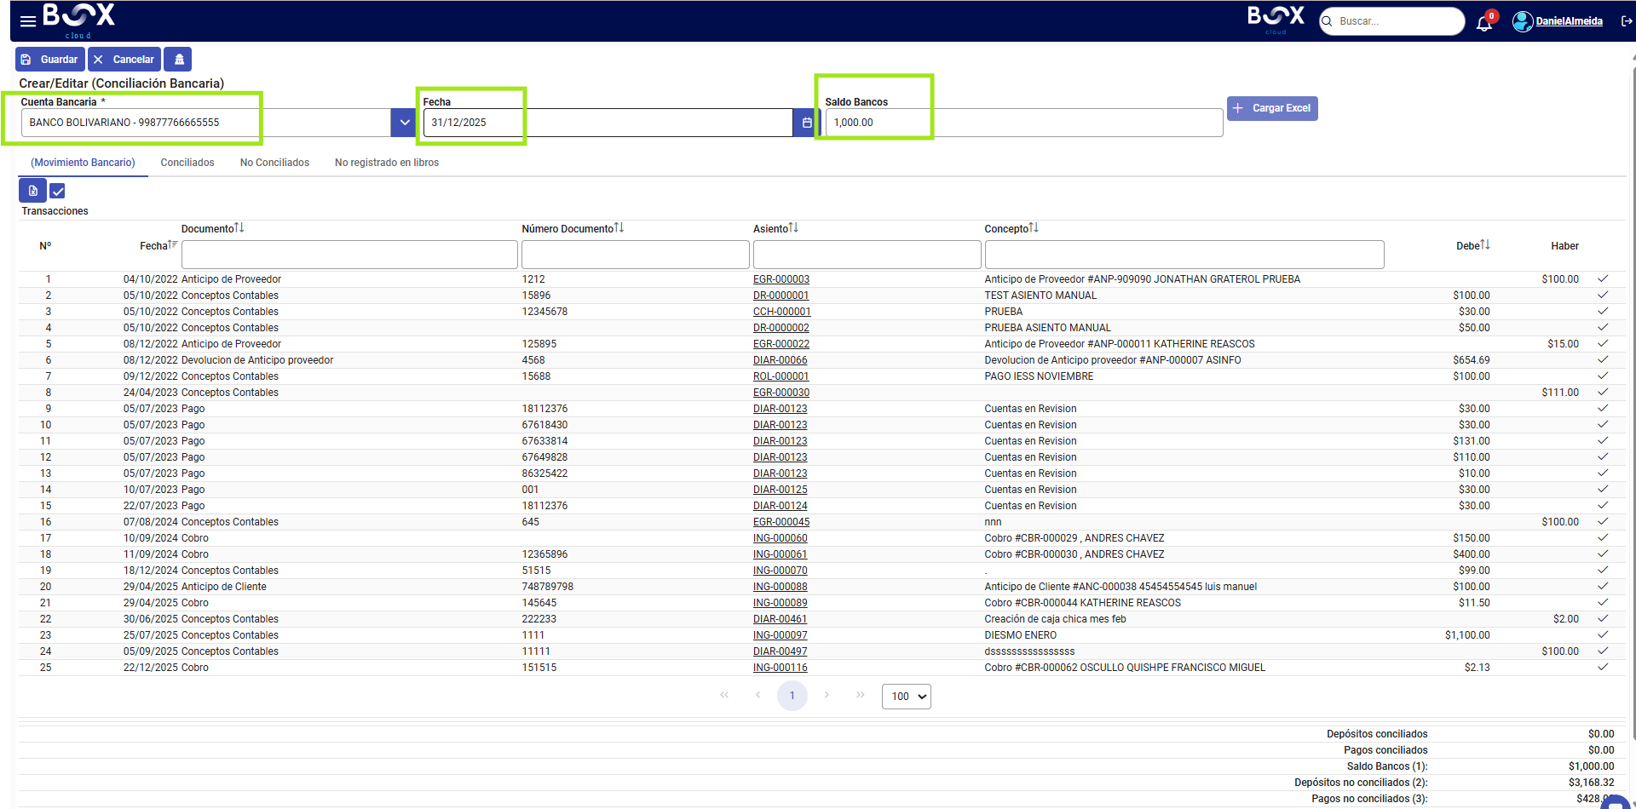Toggle the check mark on row 20 ING-000088

point(1603,587)
